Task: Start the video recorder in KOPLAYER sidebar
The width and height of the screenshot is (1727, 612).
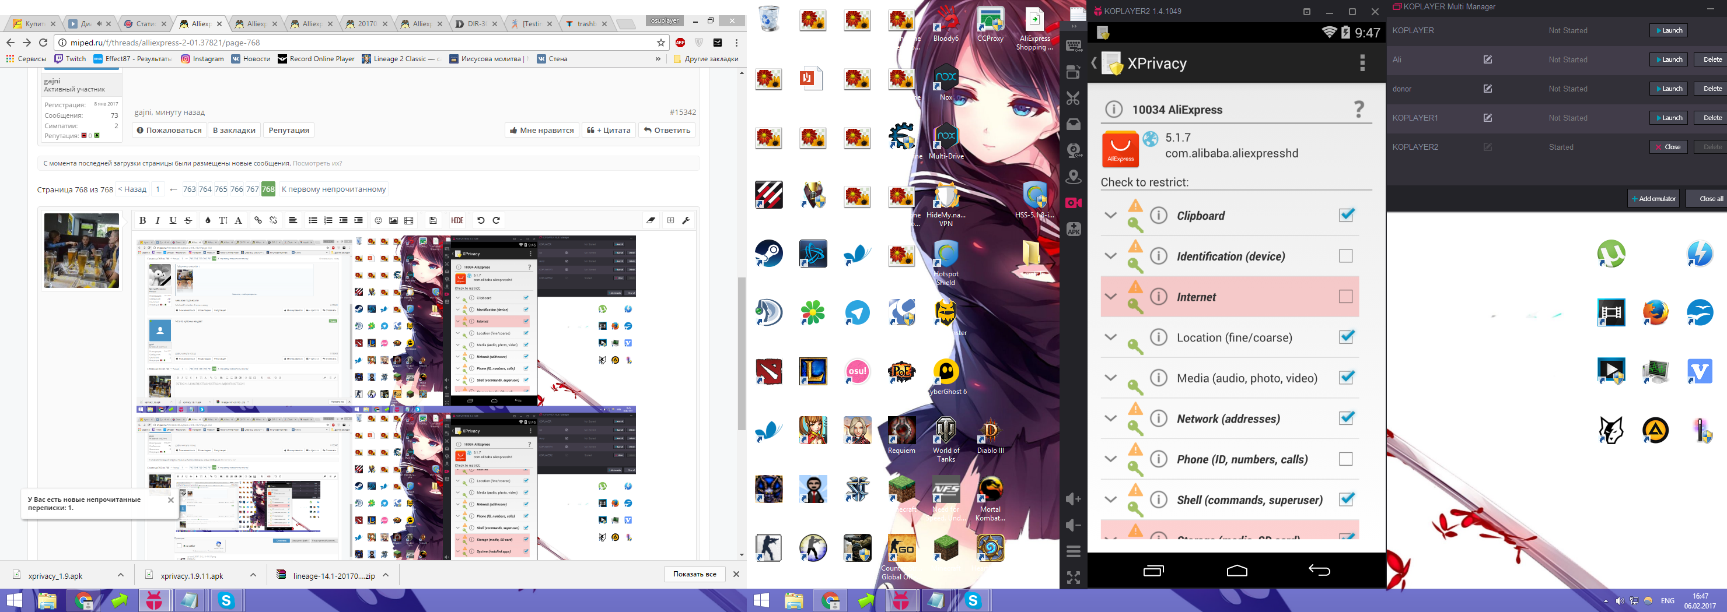Action: tap(1074, 203)
